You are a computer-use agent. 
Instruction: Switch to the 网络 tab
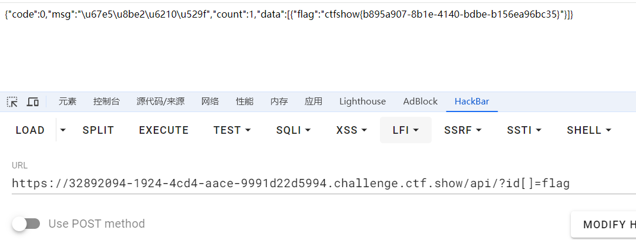pos(210,102)
